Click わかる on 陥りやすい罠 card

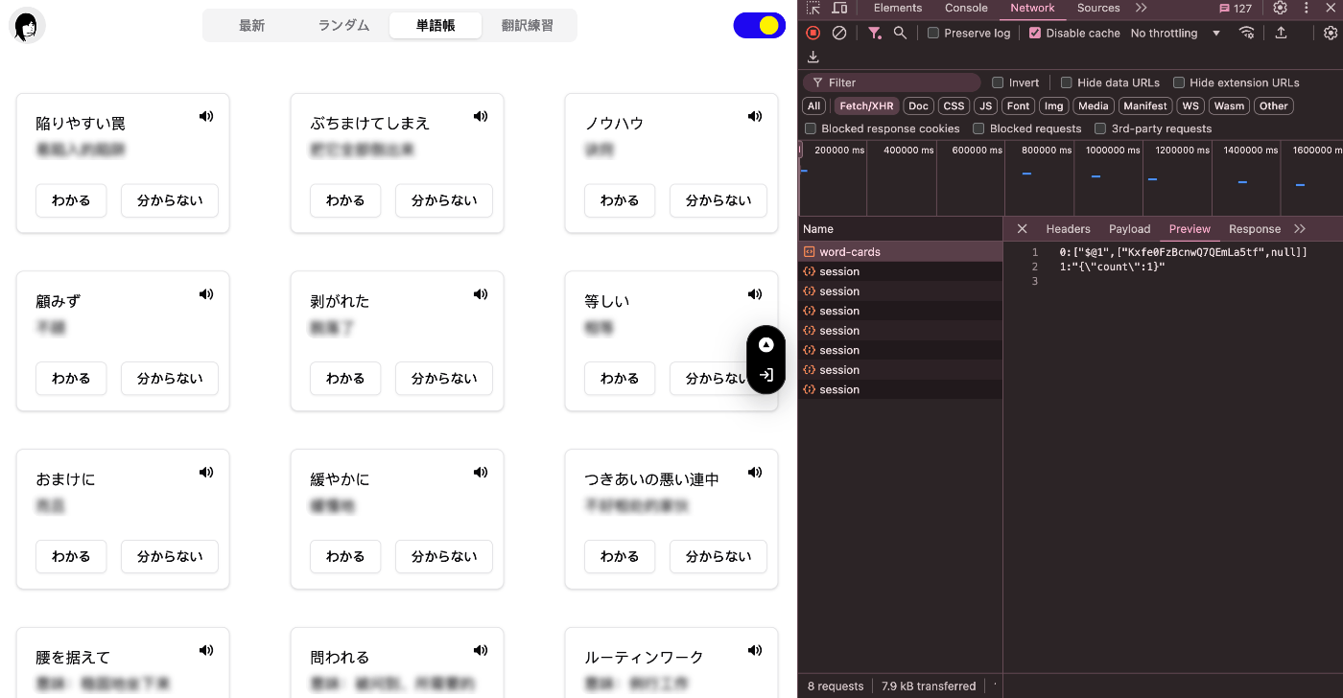pyautogui.click(x=71, y=200)
